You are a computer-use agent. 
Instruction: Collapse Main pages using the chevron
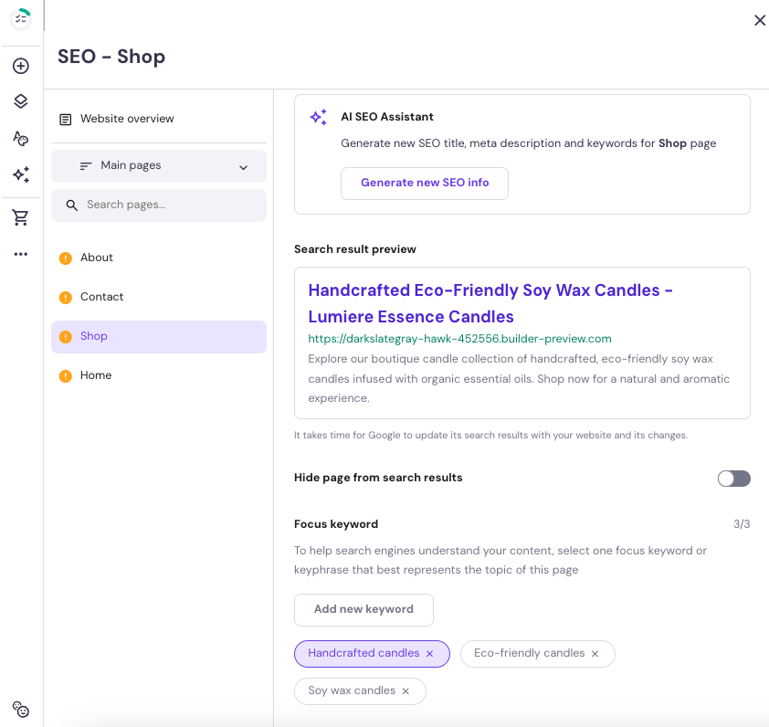[x=244, y=168]
